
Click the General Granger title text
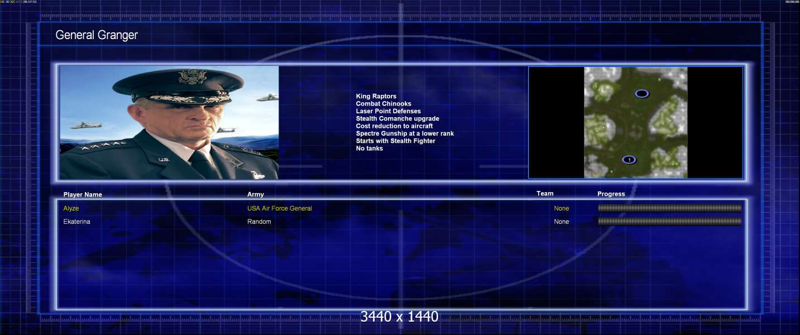click(x=97, y=35)
